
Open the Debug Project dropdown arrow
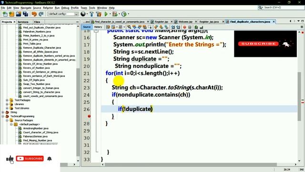coord(119,14)
